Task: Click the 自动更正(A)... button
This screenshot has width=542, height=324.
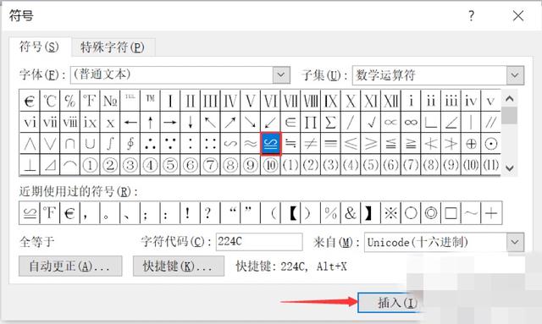Action: [70, 266]
